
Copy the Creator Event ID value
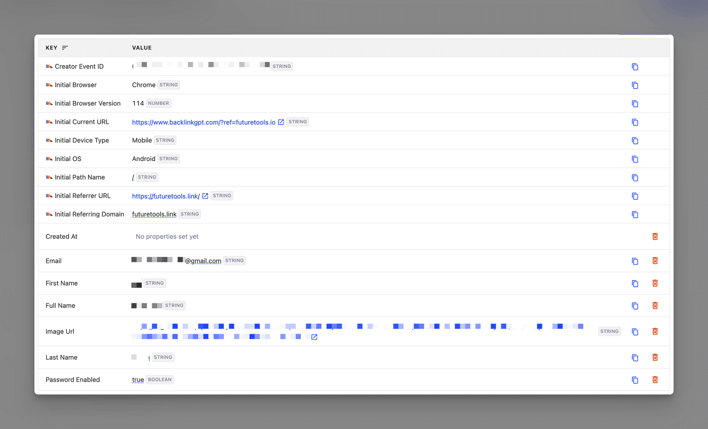tap(635, 67)
